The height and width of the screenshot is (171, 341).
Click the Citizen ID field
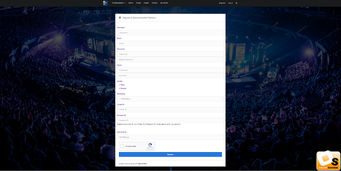pyautogui.click(x=170, y=109)
